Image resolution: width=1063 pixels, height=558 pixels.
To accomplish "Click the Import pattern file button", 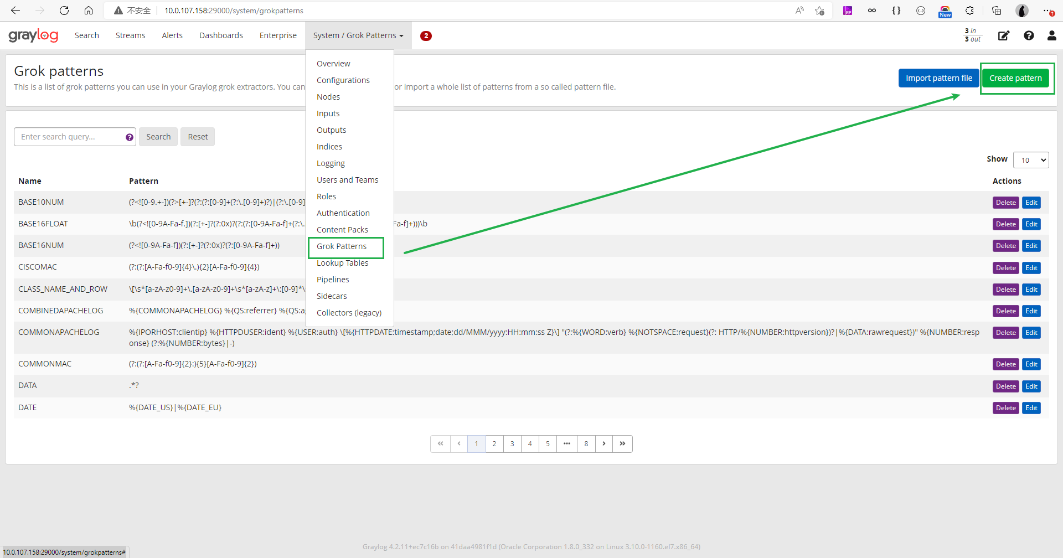I will click(x=938, y=78).
